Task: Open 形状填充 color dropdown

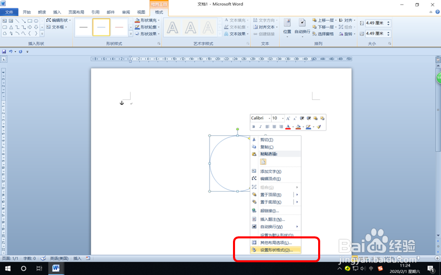Action: 147,20
